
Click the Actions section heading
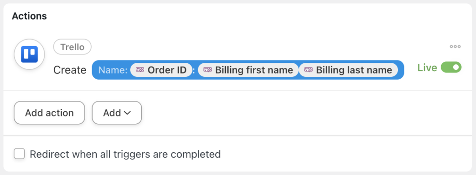[x=29, y=16]
